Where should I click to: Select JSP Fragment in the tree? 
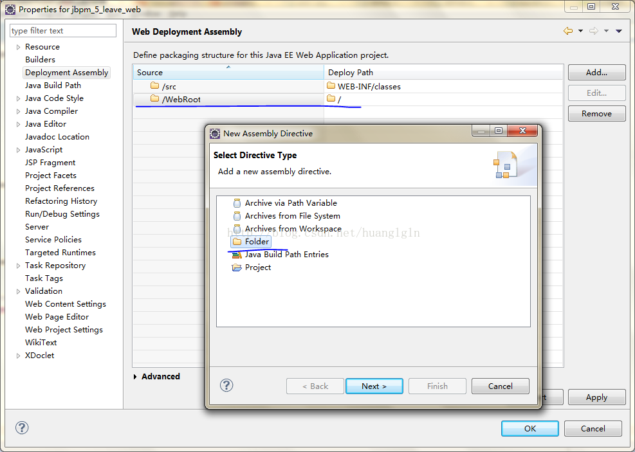[50, 163]
